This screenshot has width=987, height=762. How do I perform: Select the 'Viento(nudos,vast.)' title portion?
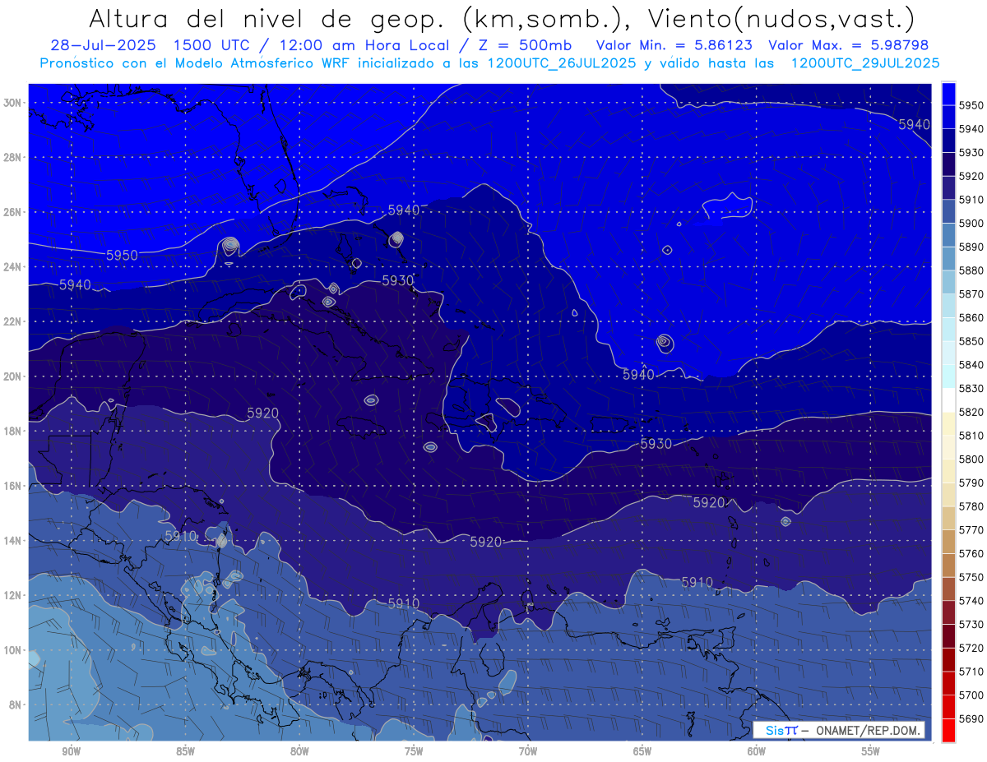(x=781, y=18)
